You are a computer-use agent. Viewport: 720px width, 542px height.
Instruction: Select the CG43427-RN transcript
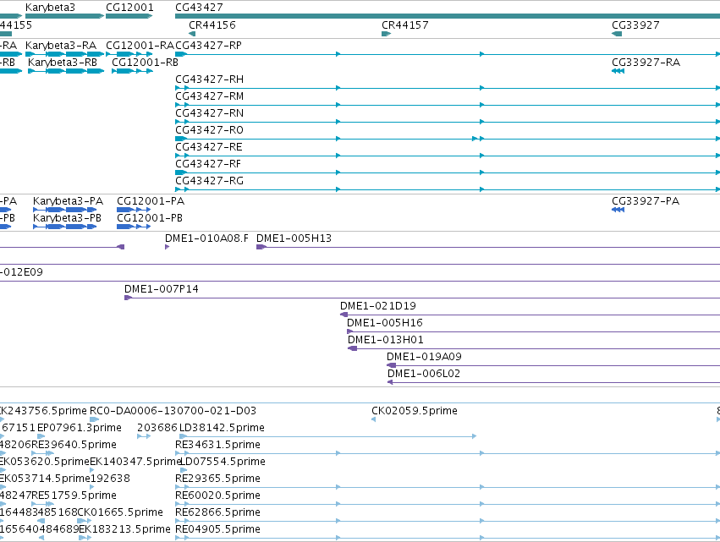(448, 122)
